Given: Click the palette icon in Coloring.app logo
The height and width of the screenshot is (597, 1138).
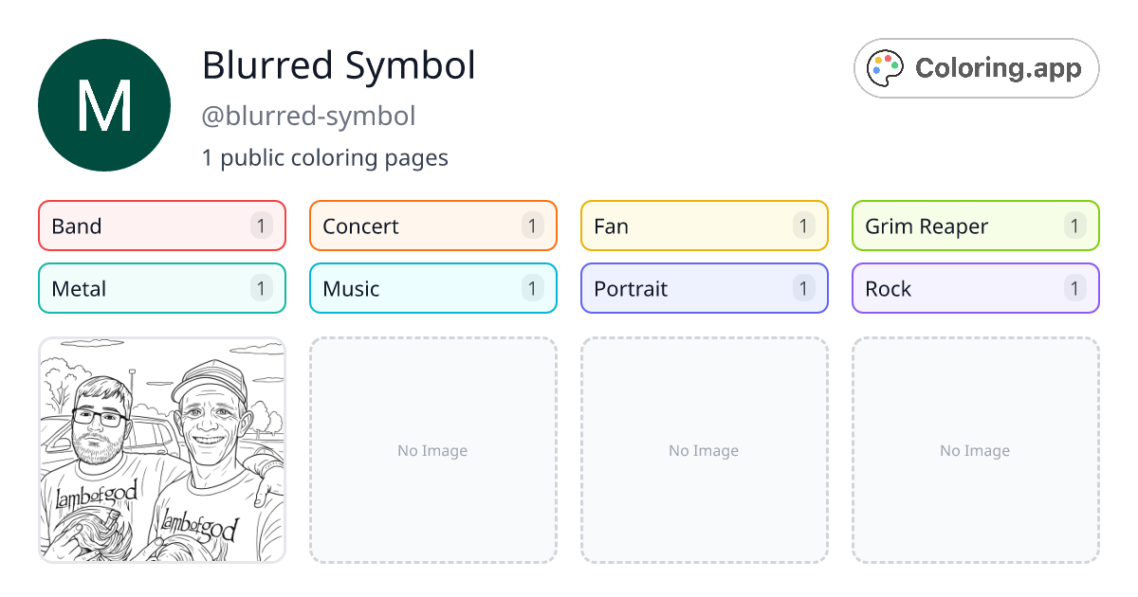Looking at the screenshot, I should point(885,66).
